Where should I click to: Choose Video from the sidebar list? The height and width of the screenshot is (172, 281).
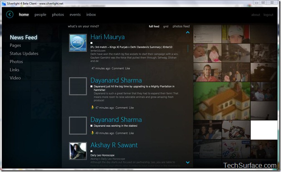[15, 78]
